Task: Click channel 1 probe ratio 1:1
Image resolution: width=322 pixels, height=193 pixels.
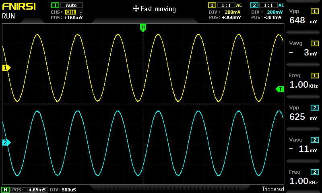Action: pyautogui.click(x=226, y=5)
